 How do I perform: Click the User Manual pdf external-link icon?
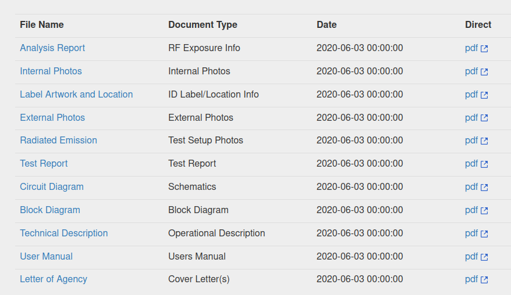(484, 257)
